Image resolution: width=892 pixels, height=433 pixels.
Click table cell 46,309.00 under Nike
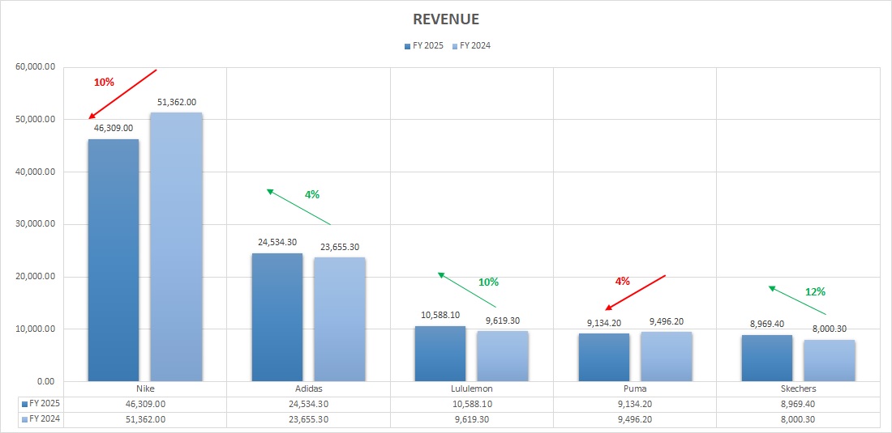tap(145, 405)
